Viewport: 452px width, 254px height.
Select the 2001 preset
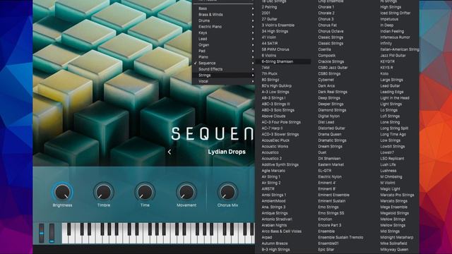coord(266,13)
